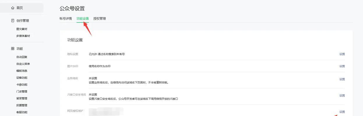The width and height of the screenshot is (363, 116).
Task: Open the 功能 section
Action: click(20, 49)
